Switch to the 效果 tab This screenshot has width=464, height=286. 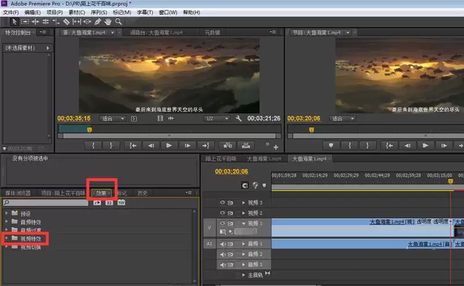pyautogui.click(x=101, y=193)
